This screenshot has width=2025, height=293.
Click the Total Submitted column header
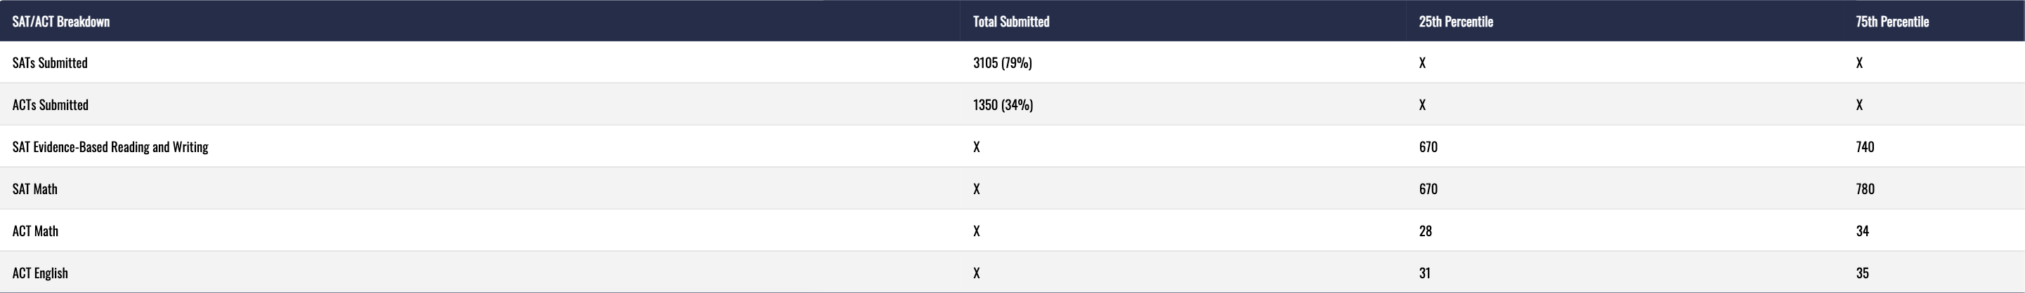click(x=1011, y=22)
